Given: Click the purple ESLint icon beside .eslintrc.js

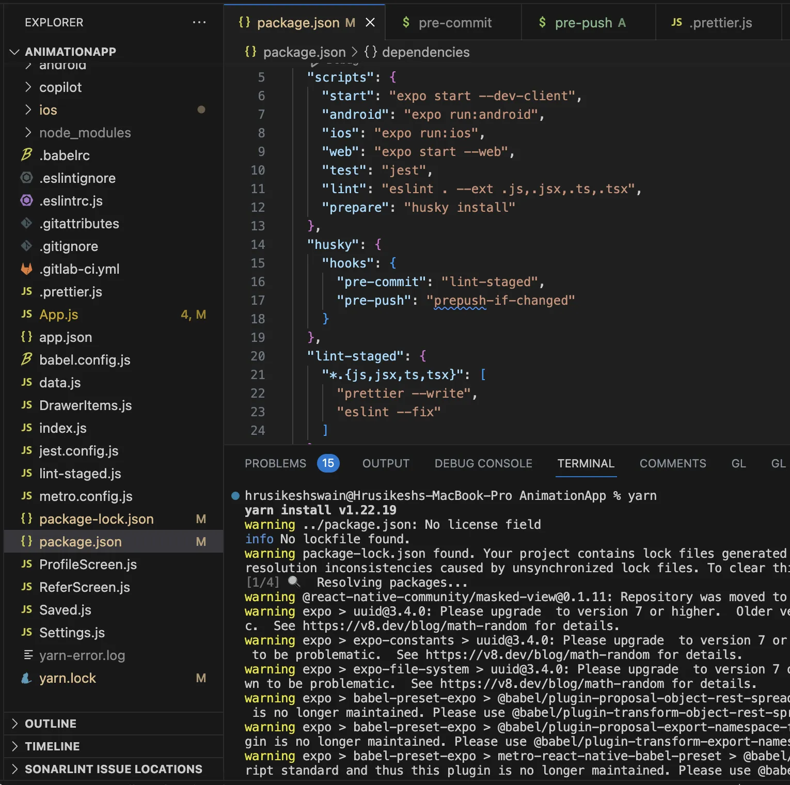Looking at the screenshot, I should point(27,200).
